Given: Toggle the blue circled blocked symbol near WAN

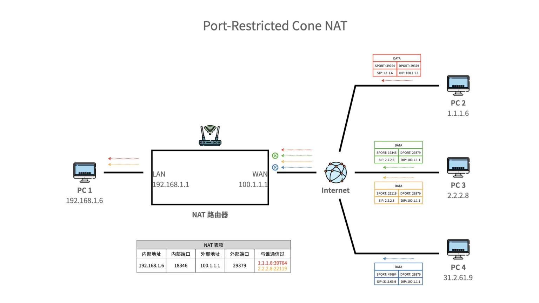Looking at the screenshot, I should click(x=275, y=167).
